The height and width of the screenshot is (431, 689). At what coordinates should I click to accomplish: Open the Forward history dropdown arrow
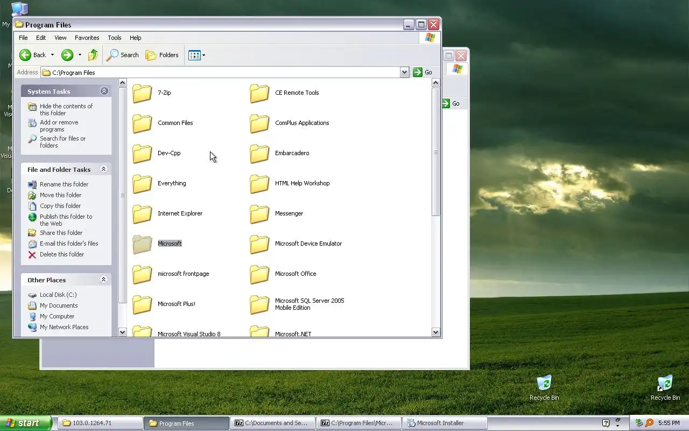point(80,55)
